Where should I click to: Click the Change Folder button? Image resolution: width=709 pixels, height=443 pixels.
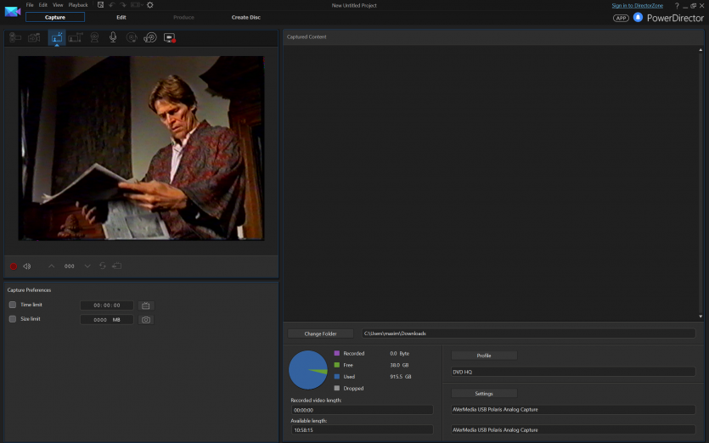pos(321,334)
